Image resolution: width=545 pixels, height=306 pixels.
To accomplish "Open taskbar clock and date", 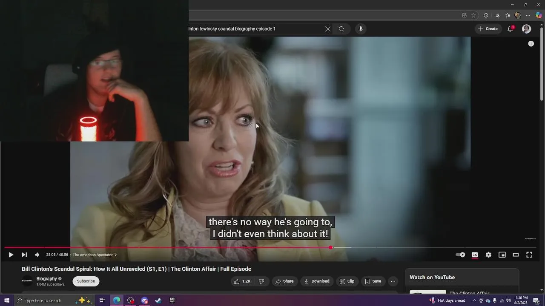I will tap(521, 300).
